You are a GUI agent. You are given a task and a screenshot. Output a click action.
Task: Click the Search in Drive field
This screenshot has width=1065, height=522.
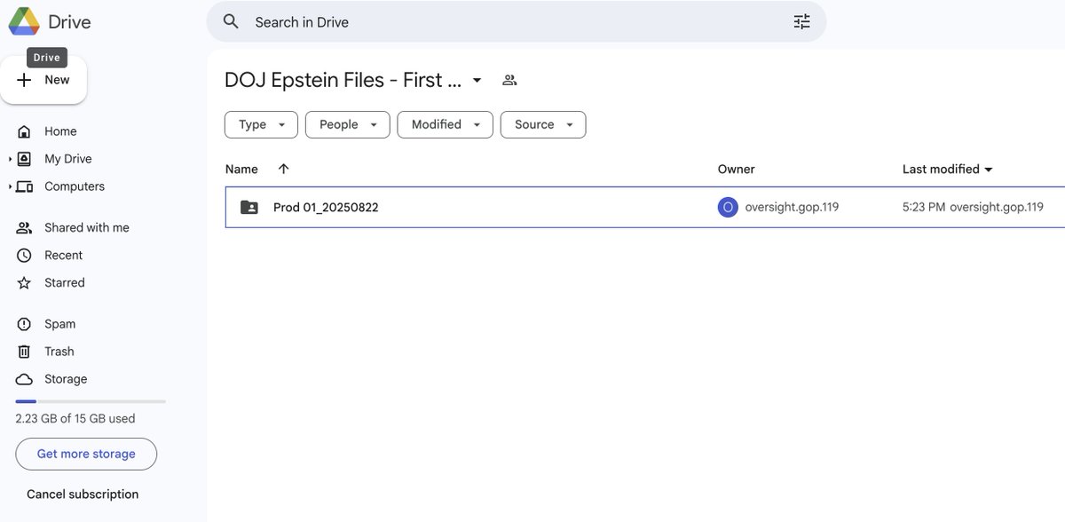pyautogui.click(x=516, y=21)
